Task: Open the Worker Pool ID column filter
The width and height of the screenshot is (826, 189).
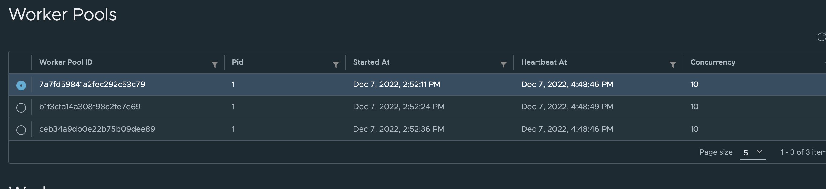Action: point(215,64)
